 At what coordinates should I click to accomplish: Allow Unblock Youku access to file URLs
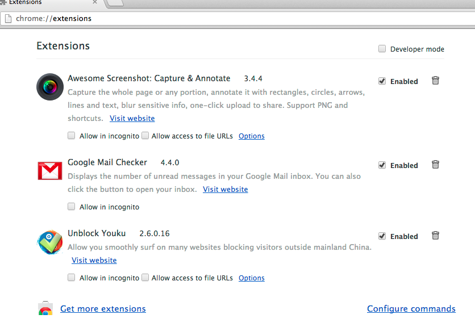(x=145, y=278)
